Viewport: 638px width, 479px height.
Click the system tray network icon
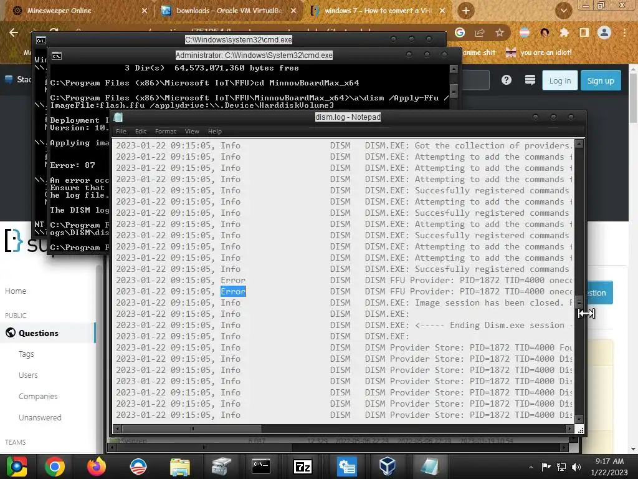pyautogui.click(x=561, y=467)
